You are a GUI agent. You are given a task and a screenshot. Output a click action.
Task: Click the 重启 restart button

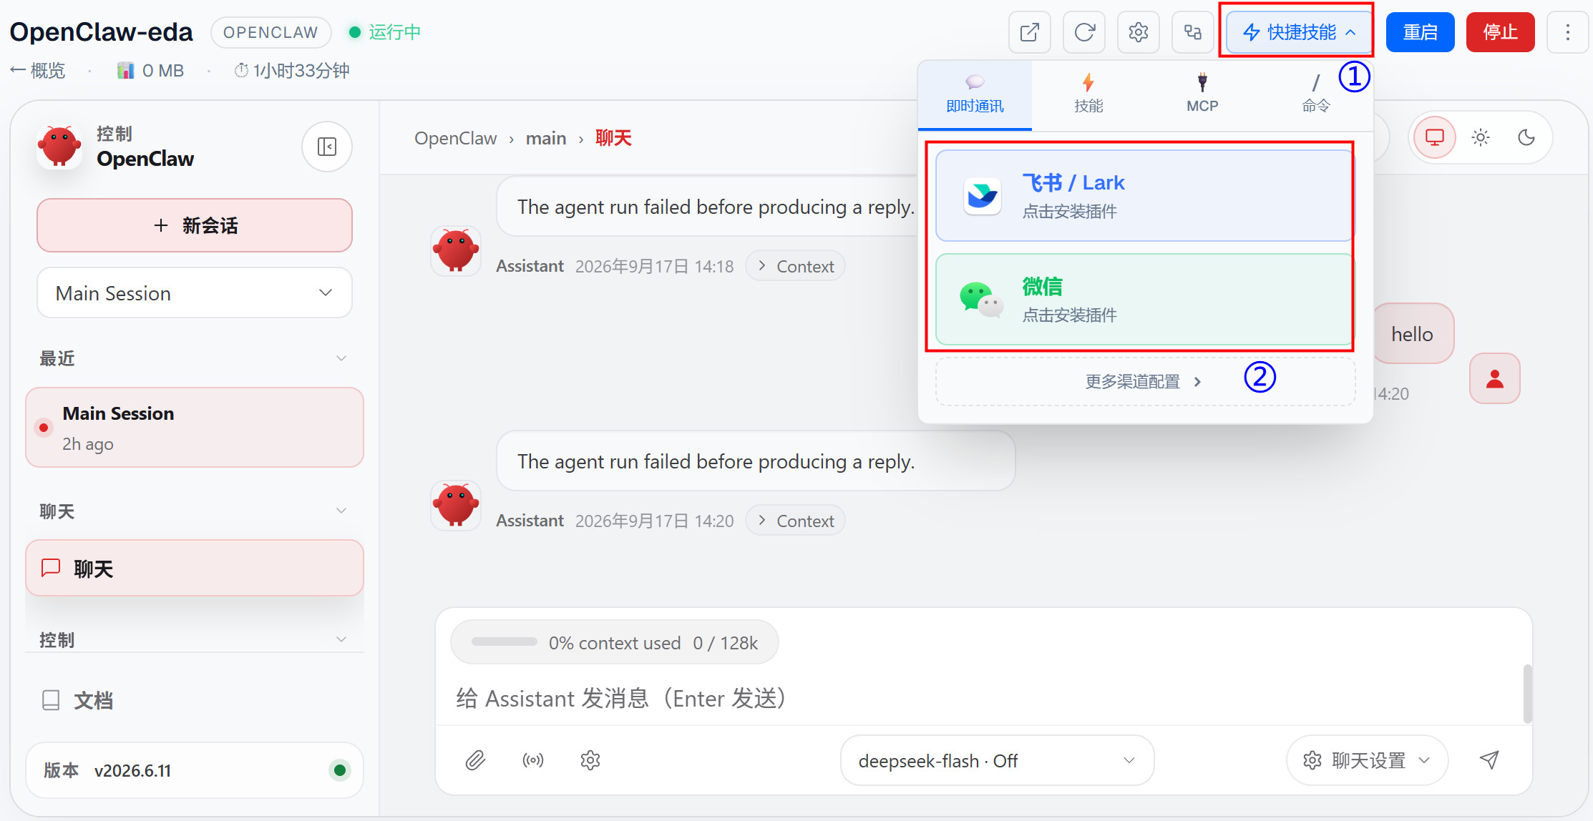pyautogui.click(x=1420, y=32)
